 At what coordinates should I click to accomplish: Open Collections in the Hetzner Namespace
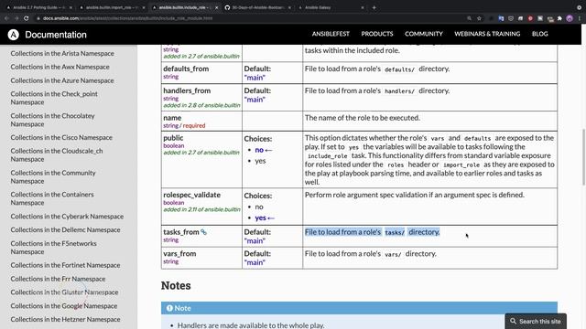(65, 319)
